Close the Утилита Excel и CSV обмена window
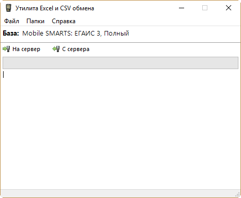Screen dimensions: 241x198 point(229,8)
